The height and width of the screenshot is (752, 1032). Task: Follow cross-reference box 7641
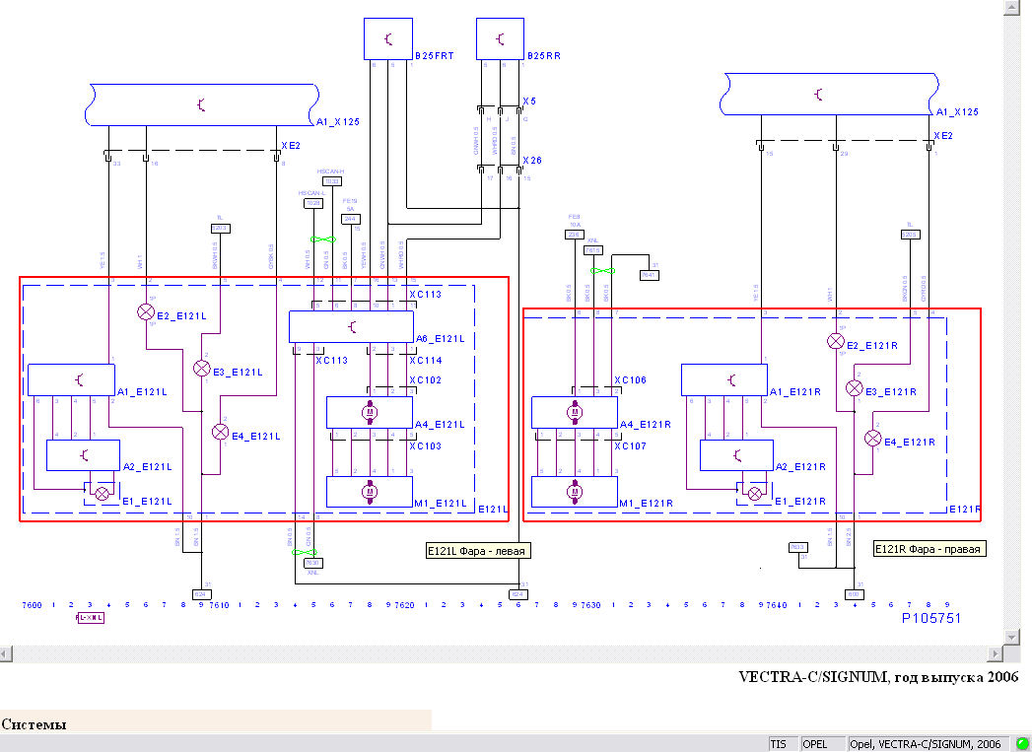click(650, 276)
